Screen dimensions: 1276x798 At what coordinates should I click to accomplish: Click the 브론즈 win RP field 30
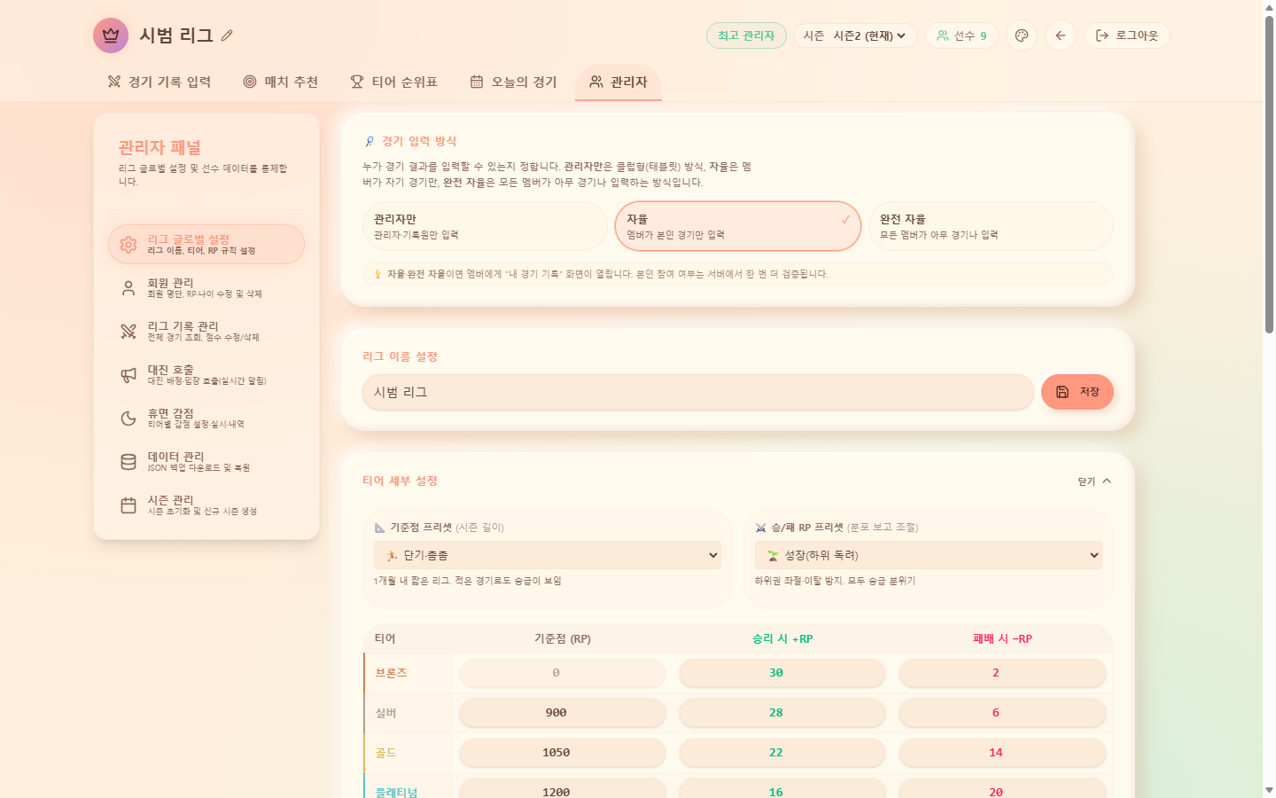(x=782, y=673)
